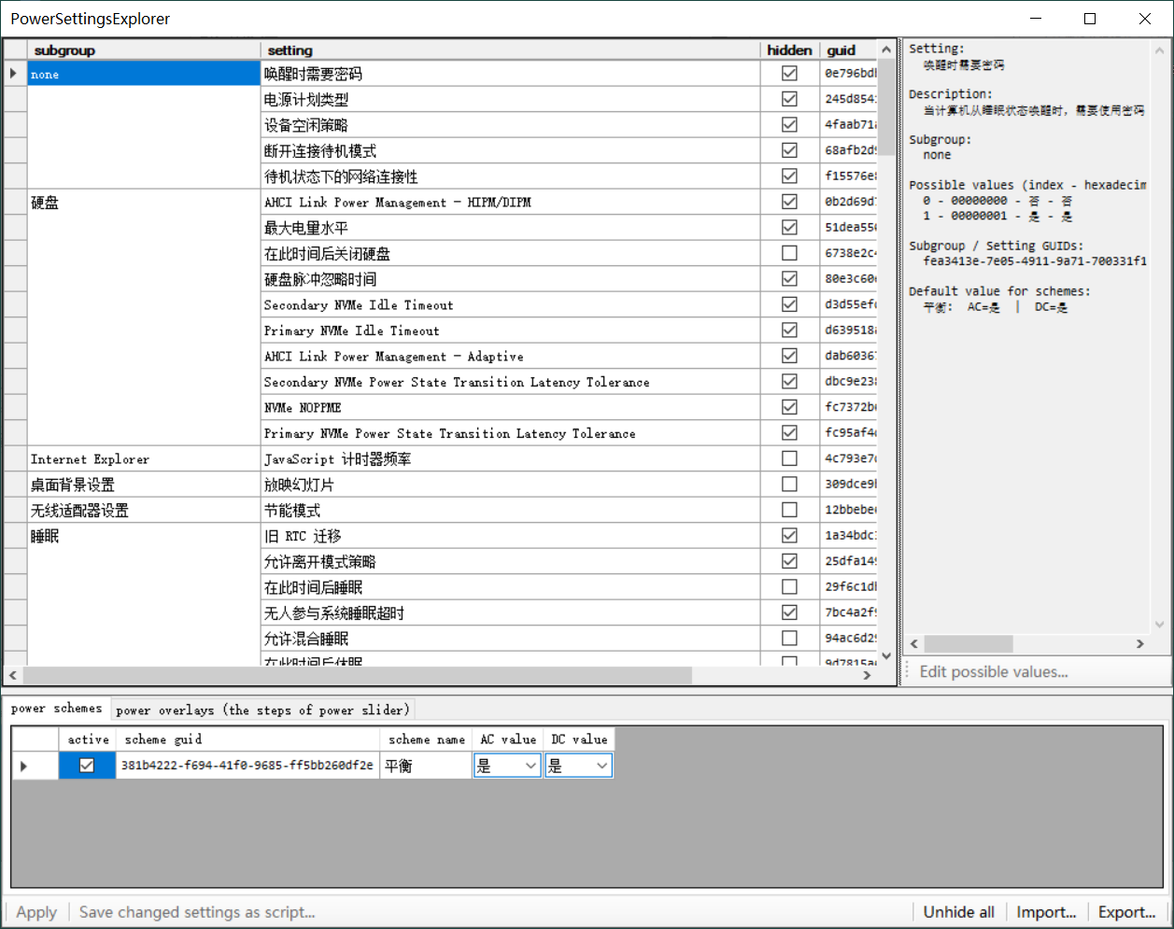This screenshot has width=1174, height=929.
Task: Toggle the active checkbox for 平衡 scheme
Action: click(x=87, y=765)
